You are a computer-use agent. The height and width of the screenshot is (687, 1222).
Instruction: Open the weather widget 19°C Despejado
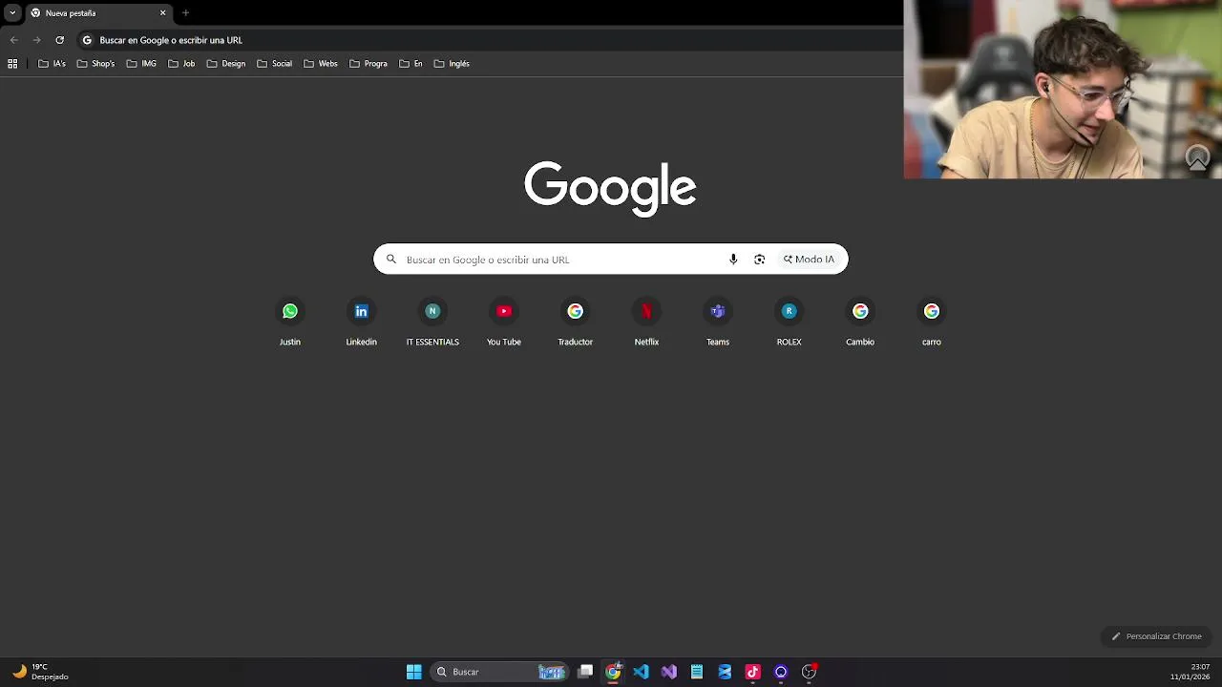[x=40, y=672]
